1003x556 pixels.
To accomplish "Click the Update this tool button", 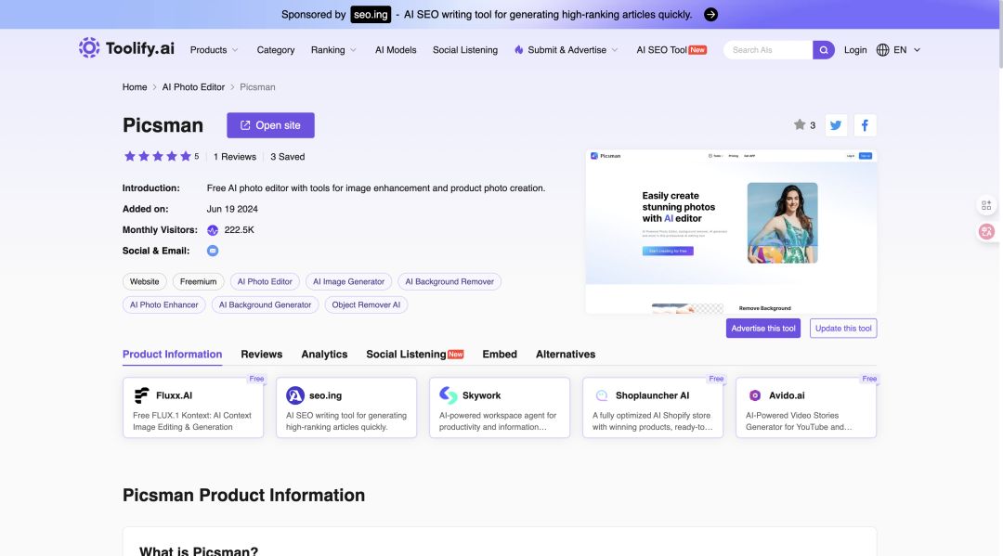I will click(x=843, y=329).
